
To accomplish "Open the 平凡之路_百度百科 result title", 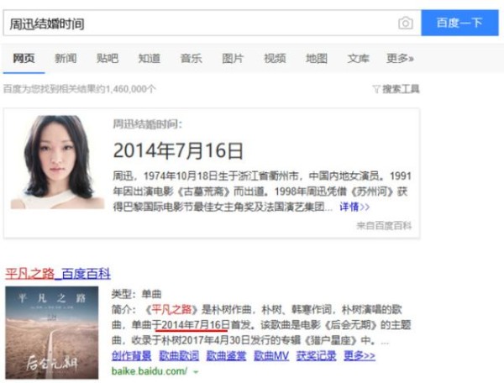I will [x=58, y=274].
